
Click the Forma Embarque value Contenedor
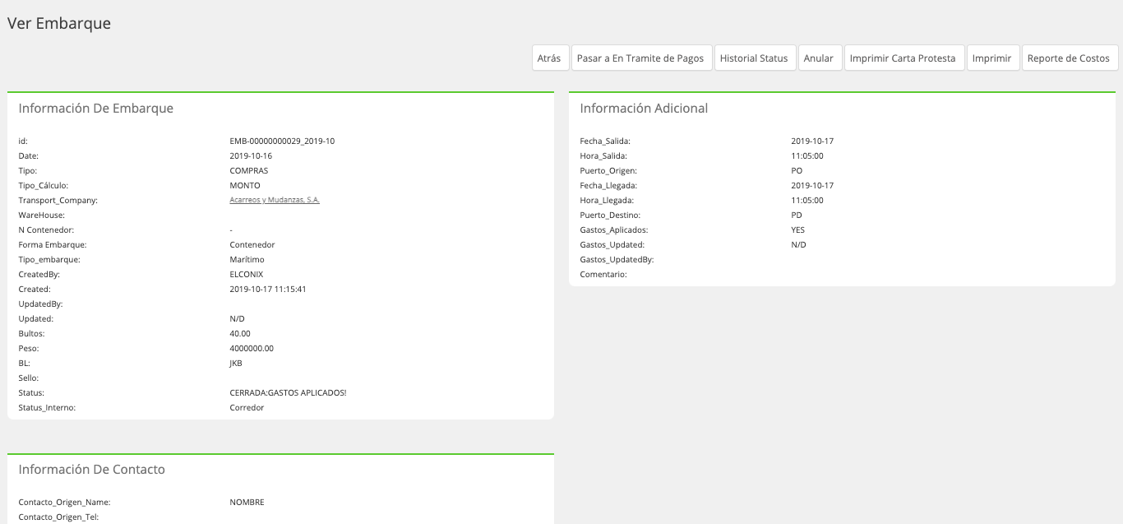[252, 244]
